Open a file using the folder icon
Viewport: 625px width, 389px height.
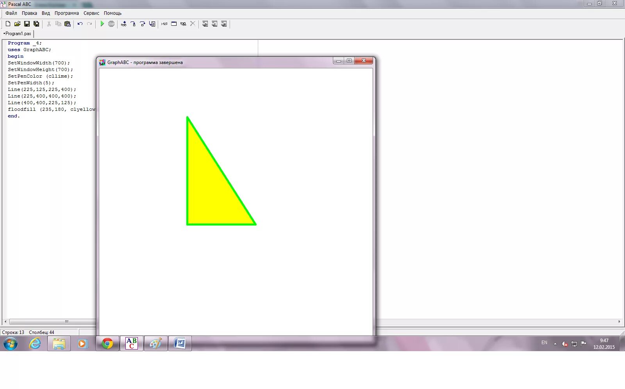(17, 24)
